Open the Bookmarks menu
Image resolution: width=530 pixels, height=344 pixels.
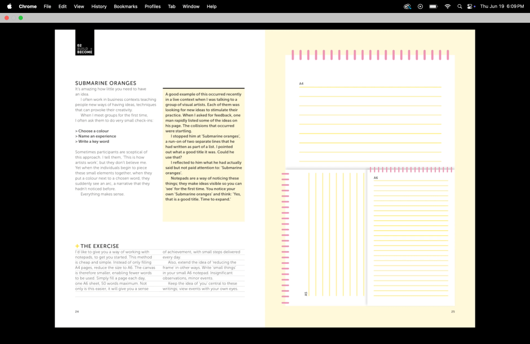pyautogui.click(x=125, y=6)
